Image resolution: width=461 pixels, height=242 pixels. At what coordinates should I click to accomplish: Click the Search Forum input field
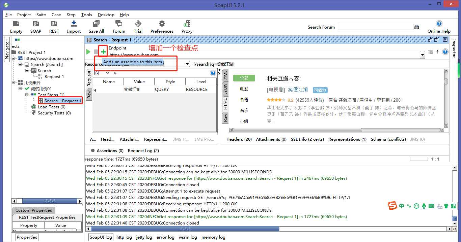[375, 27]
